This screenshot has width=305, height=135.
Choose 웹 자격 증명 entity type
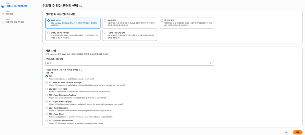162,20
